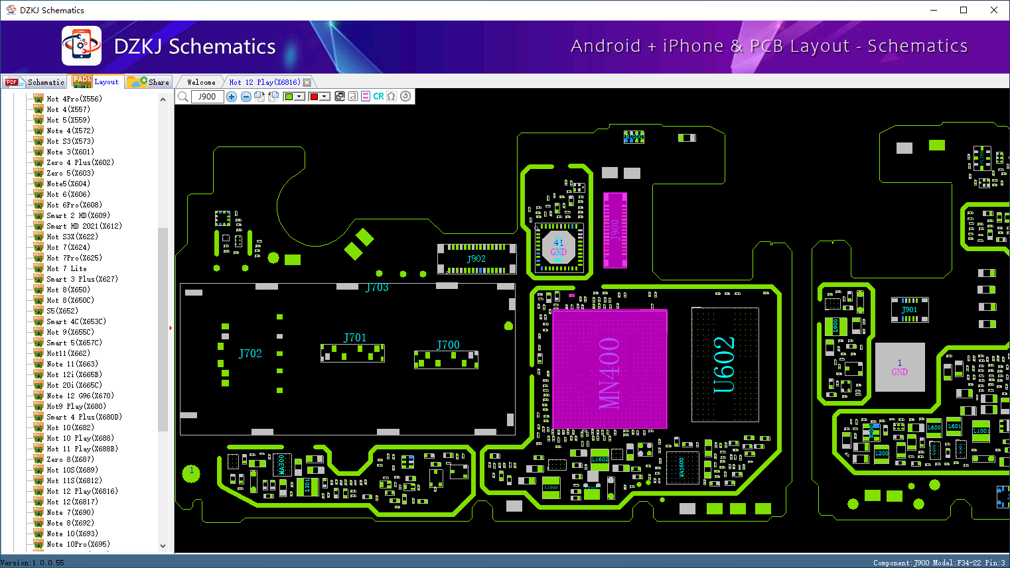Switch to the Schematic tab

point(35,82)
